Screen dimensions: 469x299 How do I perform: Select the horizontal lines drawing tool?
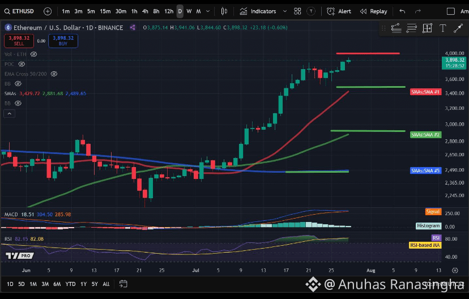tap(412, 28)
